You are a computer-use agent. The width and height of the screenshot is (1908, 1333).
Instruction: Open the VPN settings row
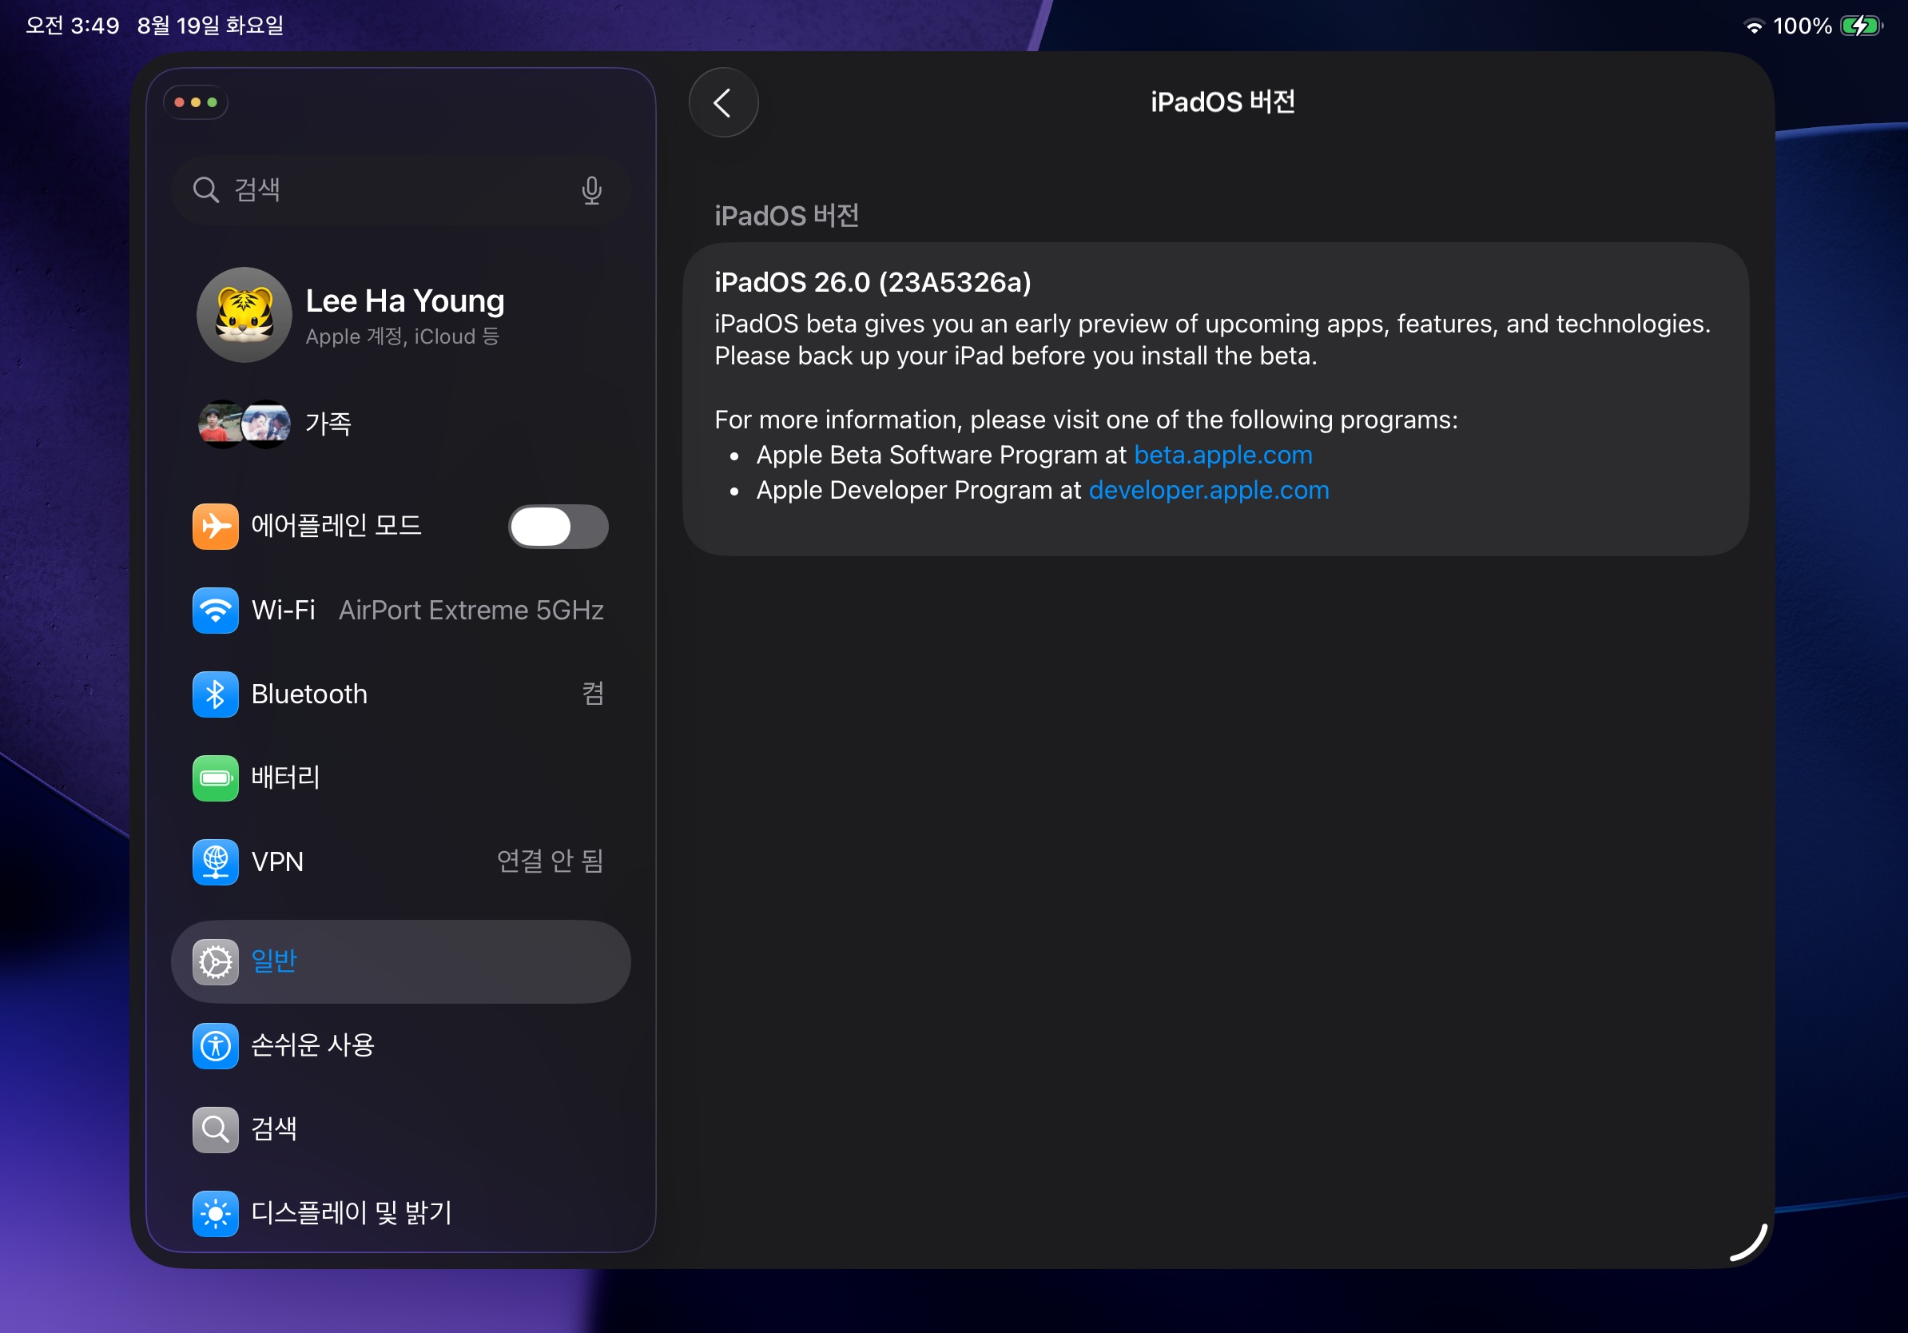[x=400, y=861]
